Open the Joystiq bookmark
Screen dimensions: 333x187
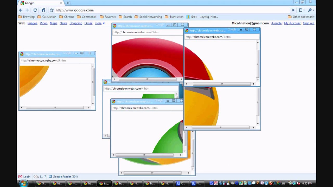[x=202, y=17]
